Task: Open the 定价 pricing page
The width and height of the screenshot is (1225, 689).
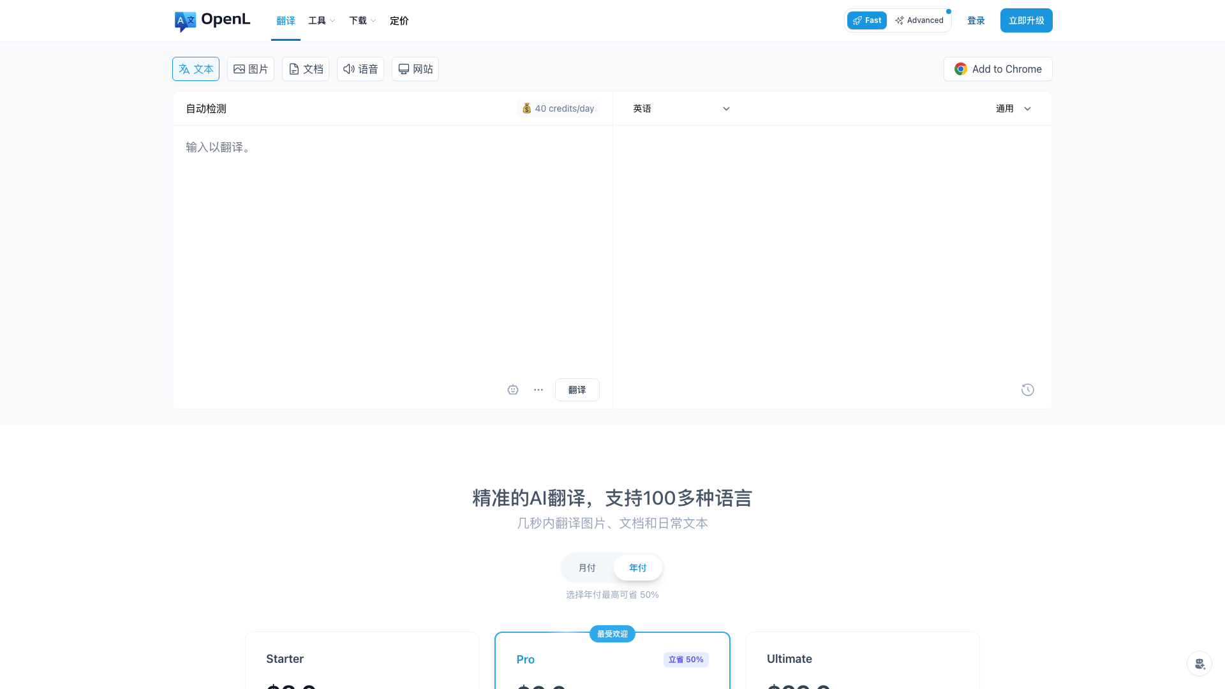Action: pyautogui.click(x=399, y=20)
